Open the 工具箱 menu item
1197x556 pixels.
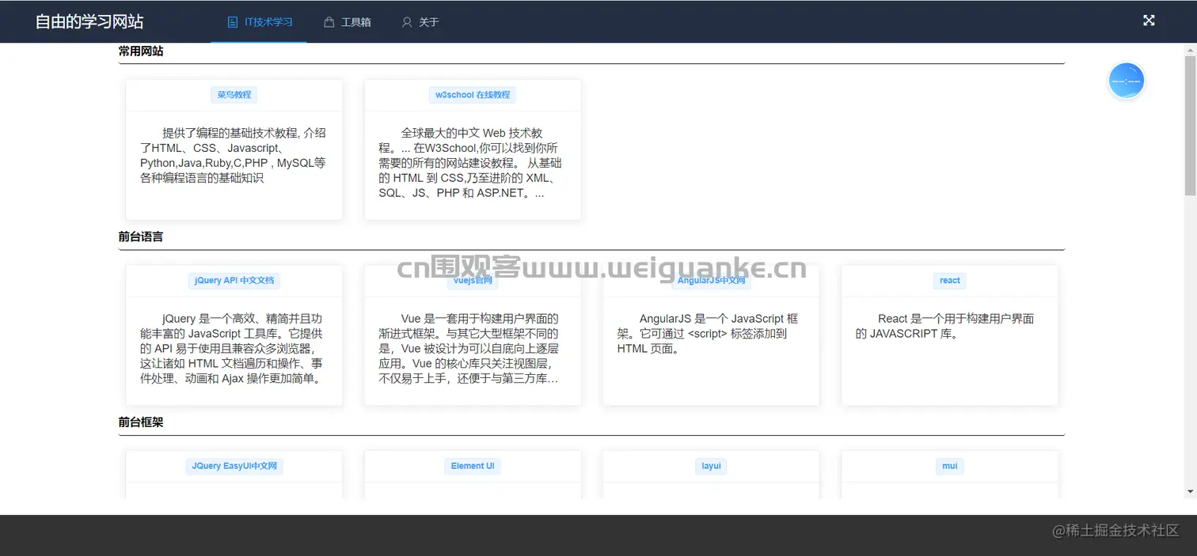click(347, 22)
